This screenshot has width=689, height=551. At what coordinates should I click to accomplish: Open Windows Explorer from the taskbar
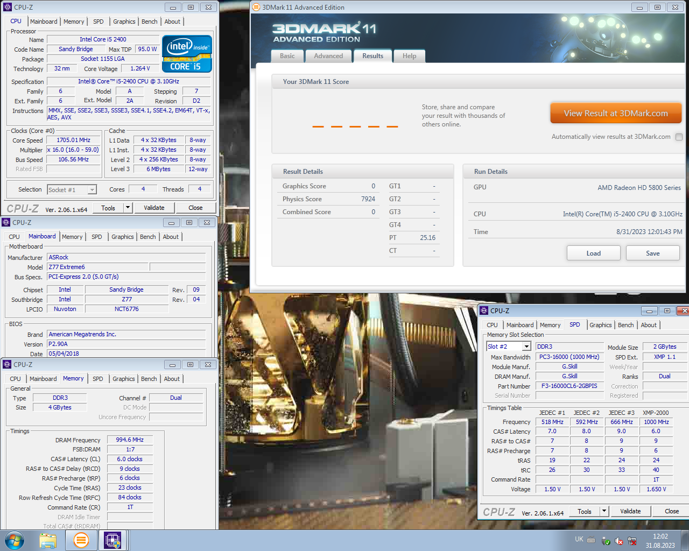(48, 540)
